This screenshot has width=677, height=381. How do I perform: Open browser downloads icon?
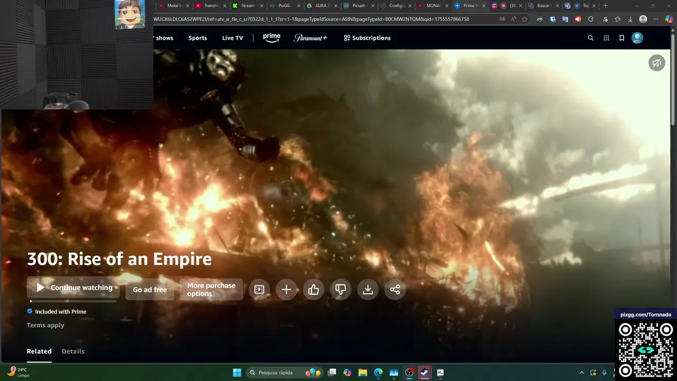(630, 19)
